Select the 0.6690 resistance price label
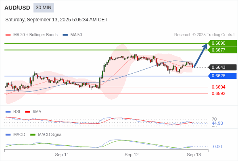Image resolution: width=238 pixels, height=161 pixels. [222, 43]
